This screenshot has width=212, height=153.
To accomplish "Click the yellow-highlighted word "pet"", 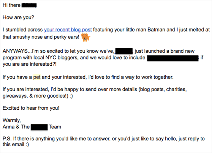I will pyautogui.click(x=37, y=77).
